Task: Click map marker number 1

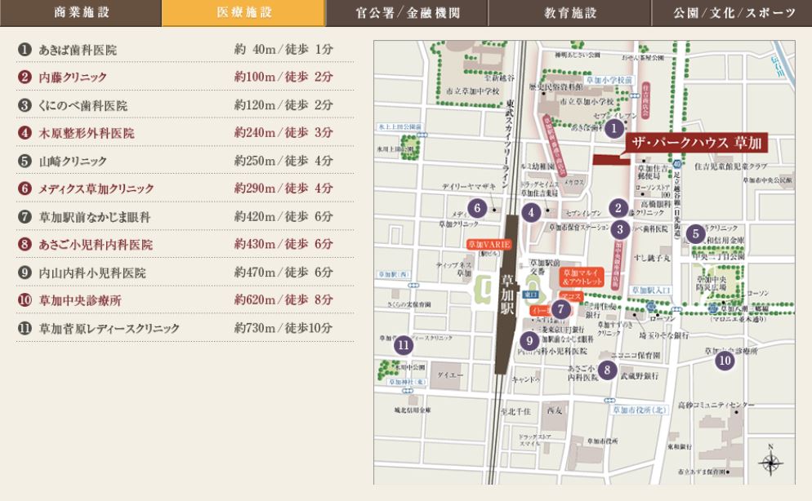Action: click(x=615, y=127)
